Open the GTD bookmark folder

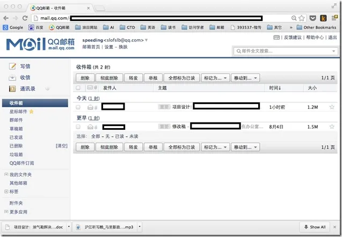[127, 27]
